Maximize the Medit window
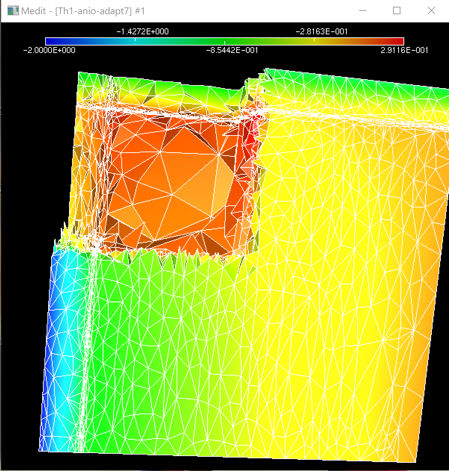The image size is (449, 471). click(397, 11)
